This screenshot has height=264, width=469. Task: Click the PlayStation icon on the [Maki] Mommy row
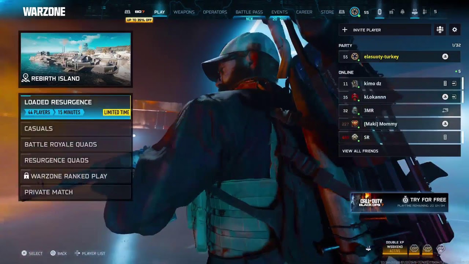pos(445,124)
